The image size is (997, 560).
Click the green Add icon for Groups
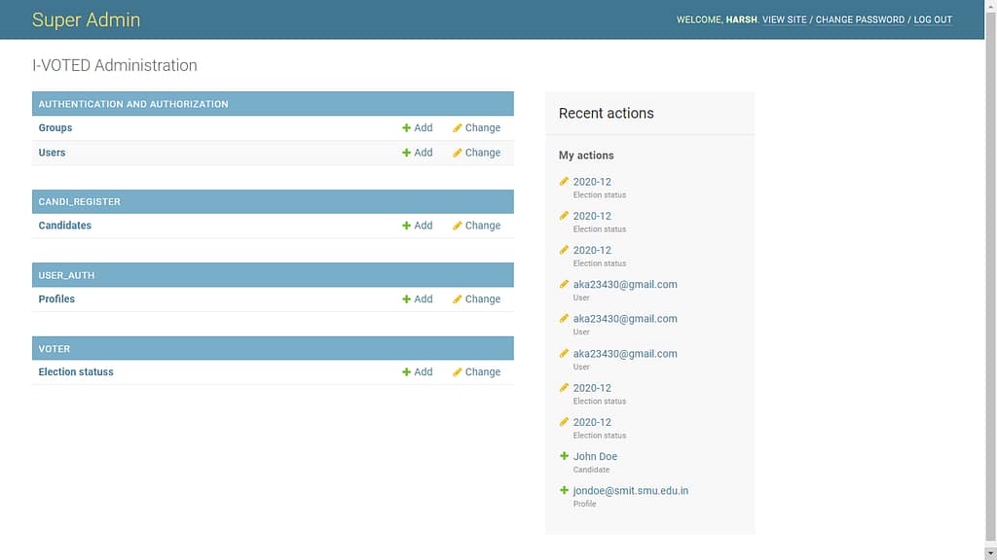(408, 127)
